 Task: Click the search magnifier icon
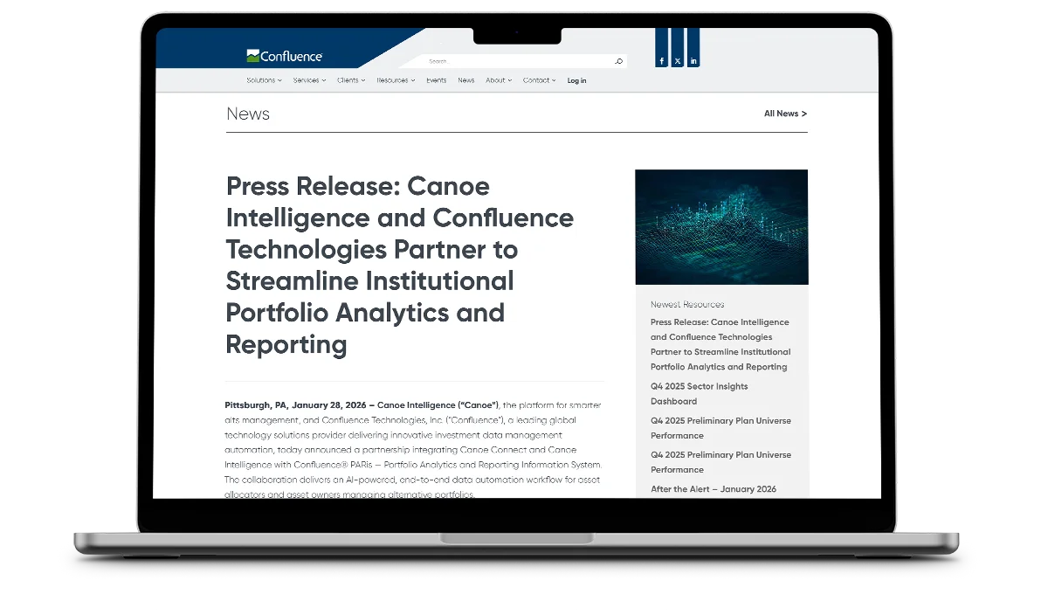click(618, 61)
